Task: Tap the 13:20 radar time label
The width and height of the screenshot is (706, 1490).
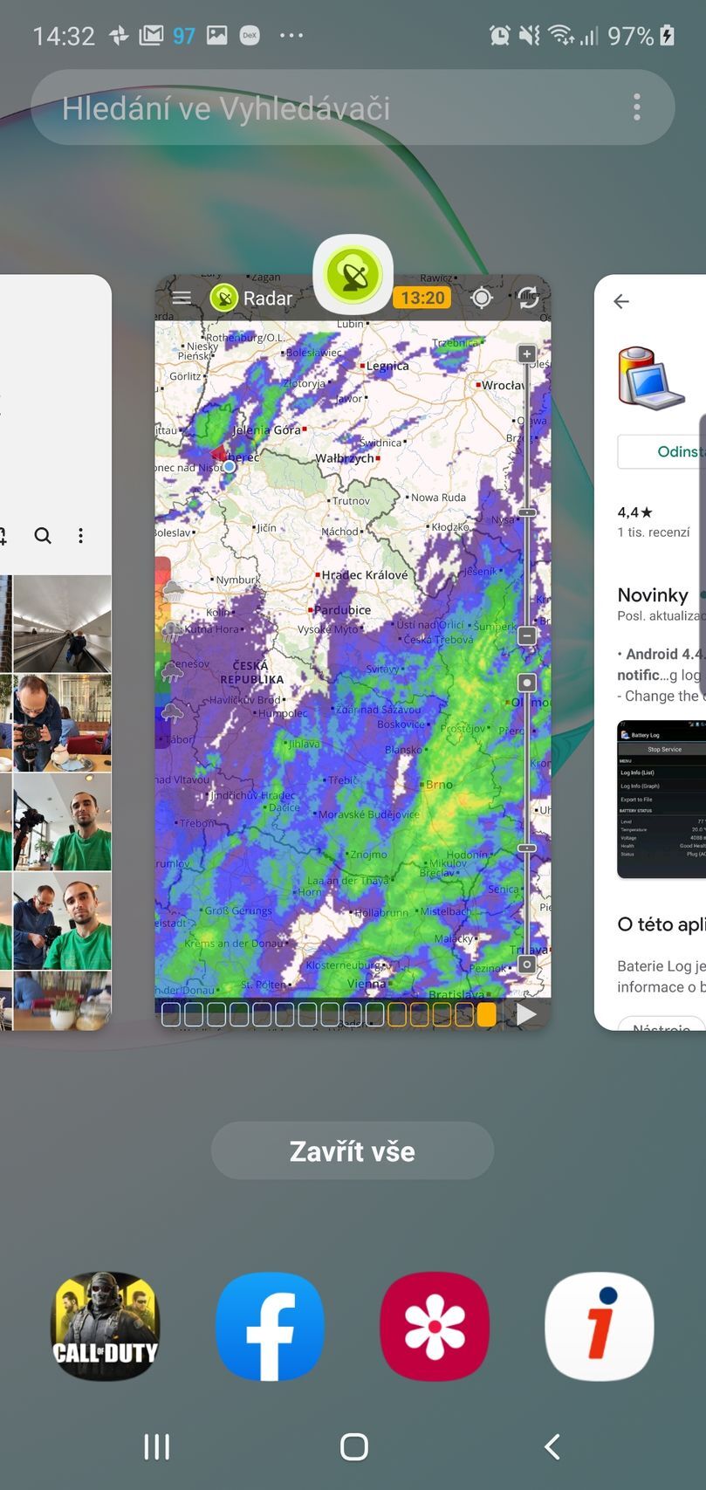Action: coord(422,298)
